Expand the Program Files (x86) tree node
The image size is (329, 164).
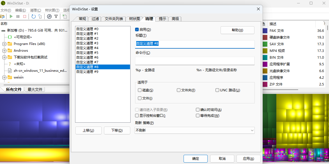pyautogui.click(x=4, y=44)
